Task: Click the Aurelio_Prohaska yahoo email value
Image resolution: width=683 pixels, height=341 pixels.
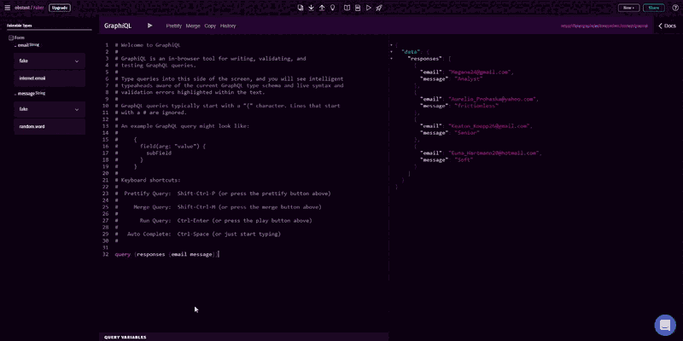Action: coord(493,99)
